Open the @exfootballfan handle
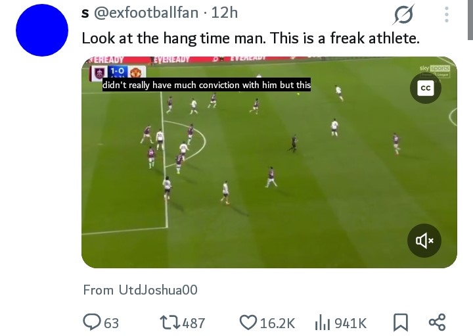Screen dimensions: 473x336 click(x=142, y=12)
